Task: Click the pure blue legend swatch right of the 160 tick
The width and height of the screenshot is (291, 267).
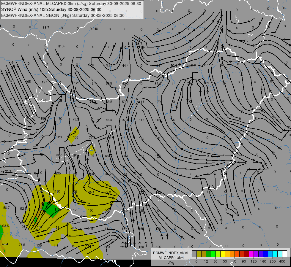Action: [266, 254]
